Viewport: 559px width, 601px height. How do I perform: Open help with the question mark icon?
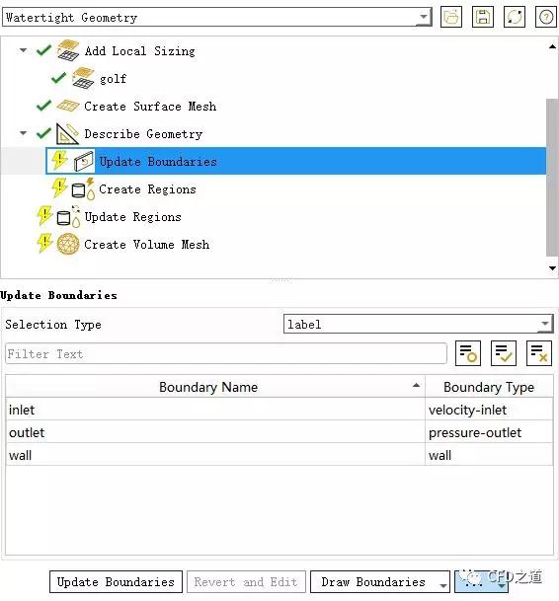[546, 17]
